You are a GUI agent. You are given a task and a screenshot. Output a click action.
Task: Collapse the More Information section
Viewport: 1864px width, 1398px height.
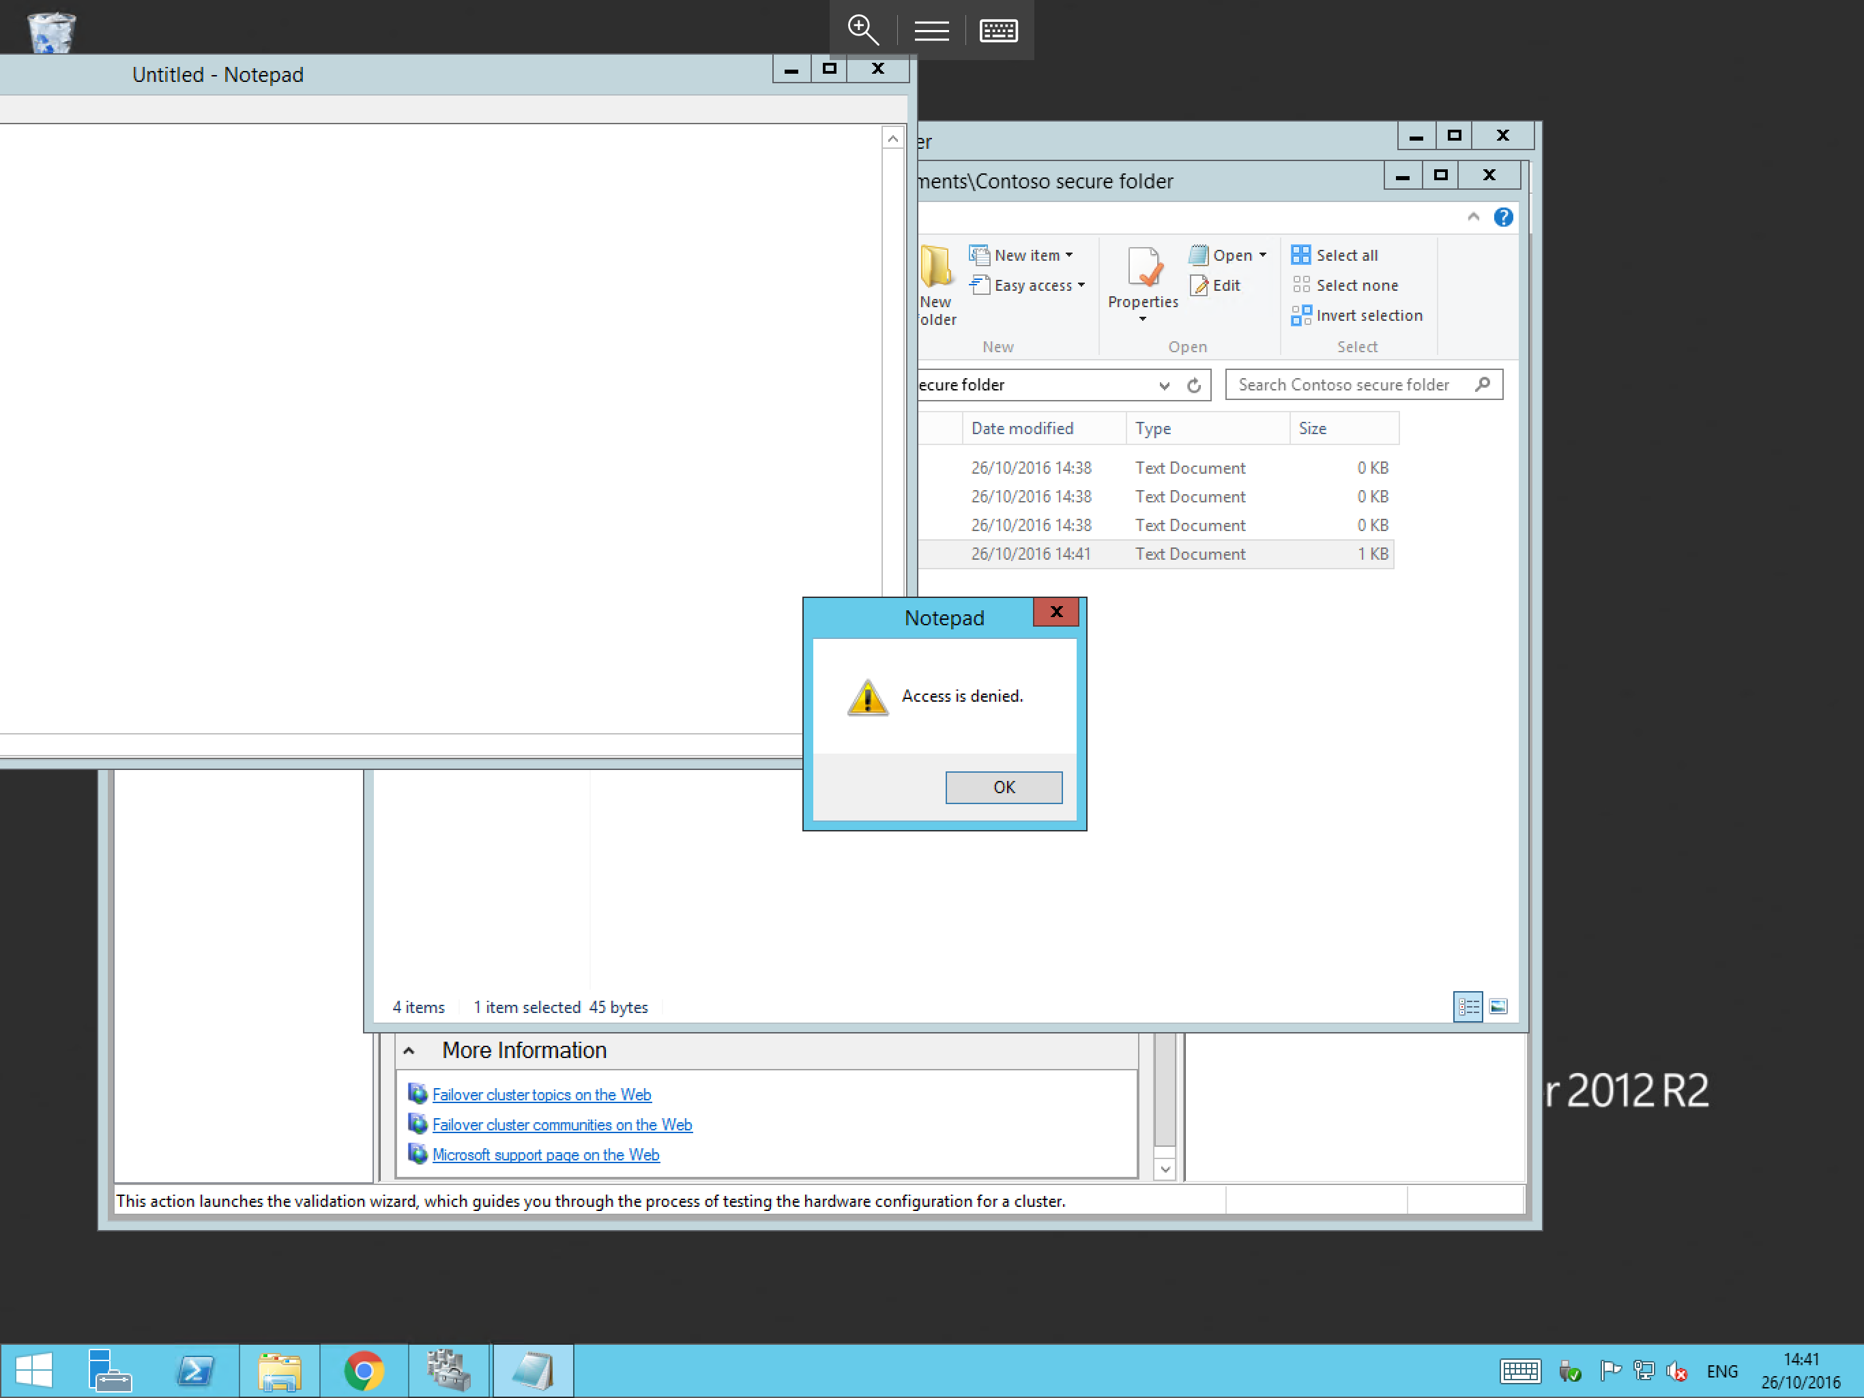point(409,1051)
